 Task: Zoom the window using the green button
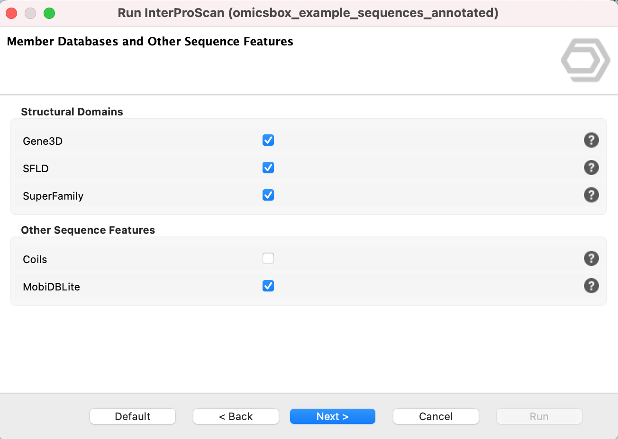49,13
